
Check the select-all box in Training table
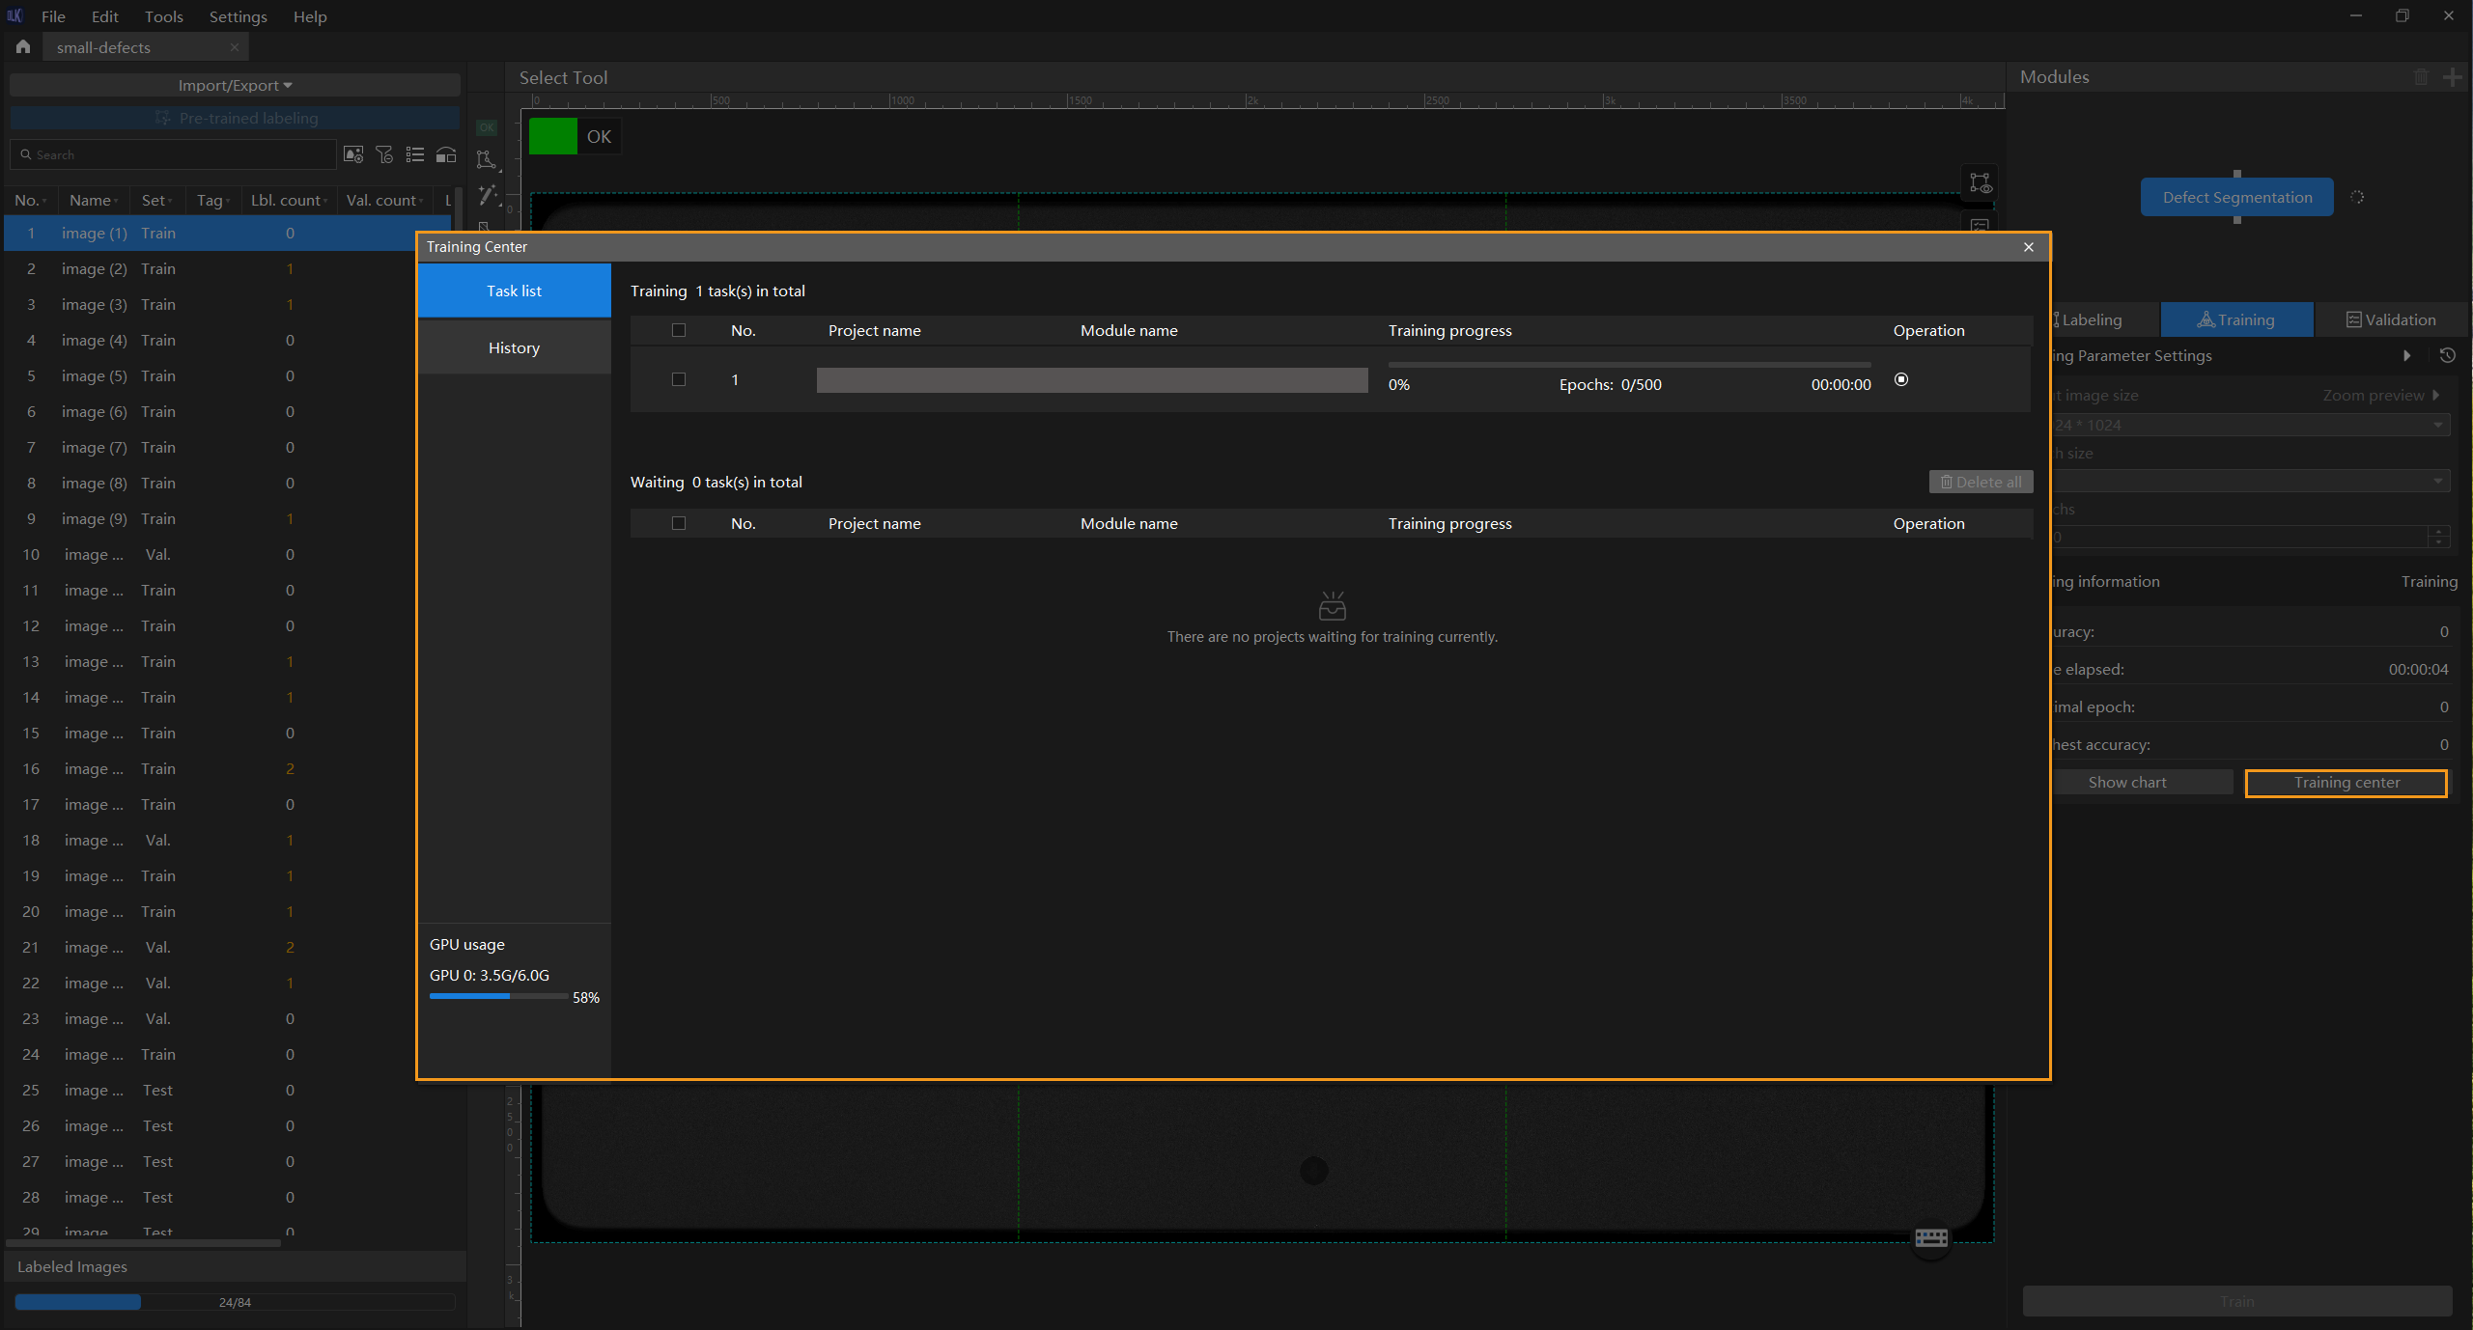pyautogui.click(x=679, y=330)
